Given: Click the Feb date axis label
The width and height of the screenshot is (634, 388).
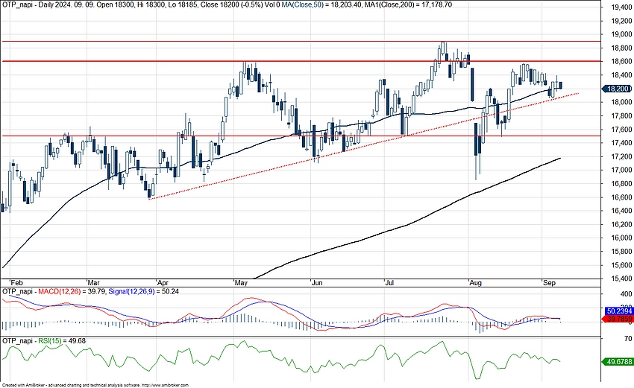Looking at the screenshot, I should point(16,283).
